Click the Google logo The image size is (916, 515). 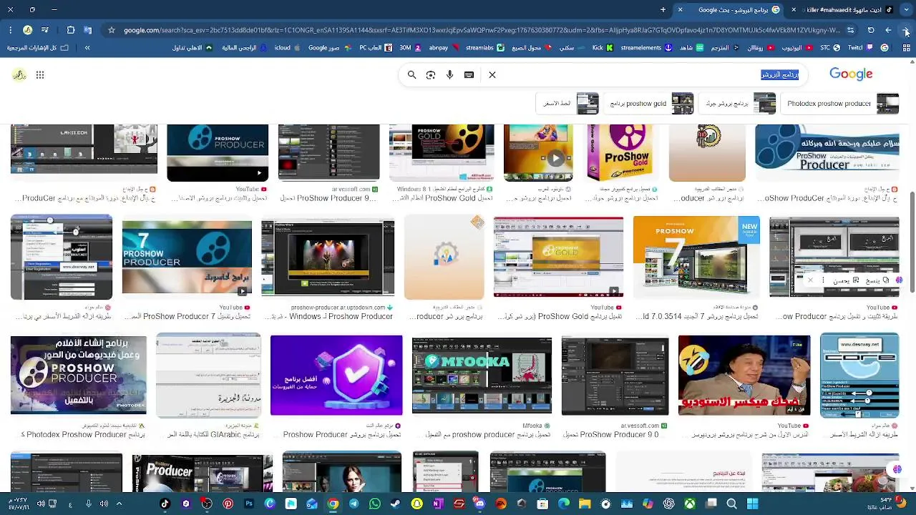coord(851,74)
